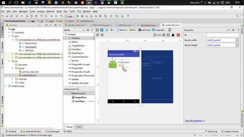Click the Cut scissors icon in toolbar
Viewport: 244px width, 137px height.
coord(27,16)
